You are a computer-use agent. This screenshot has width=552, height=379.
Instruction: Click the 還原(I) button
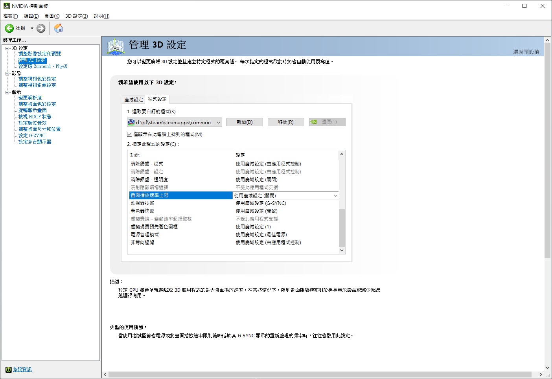pyautogui.click(x=327, y=122)
